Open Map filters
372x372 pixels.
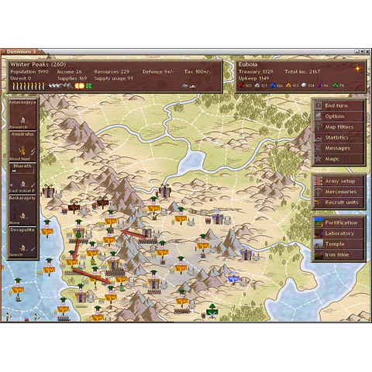[x=338, y=127]
